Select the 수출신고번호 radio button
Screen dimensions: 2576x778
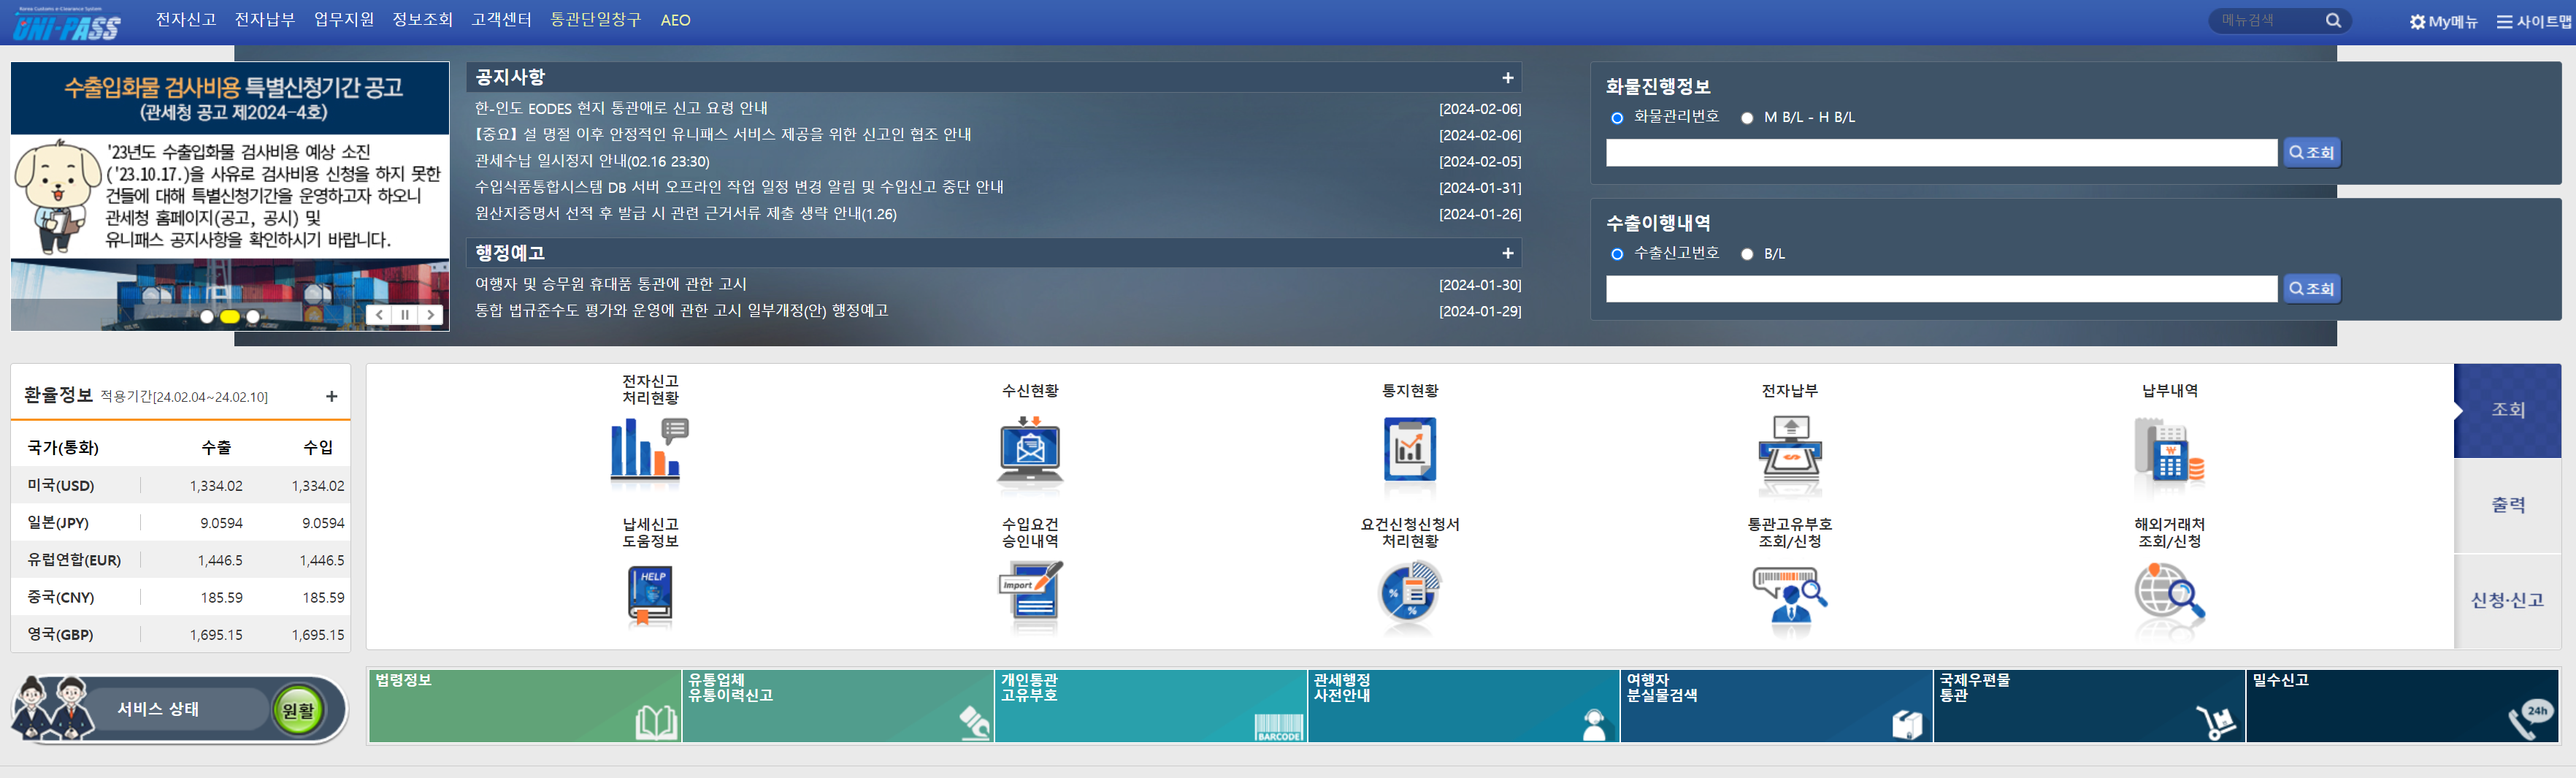click(1617, 254)
